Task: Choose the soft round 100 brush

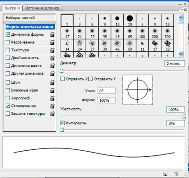Action: tap(142, 33)
